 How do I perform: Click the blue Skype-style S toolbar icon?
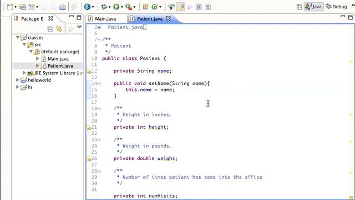(x=87, y=7)
